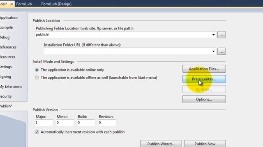Open the Form1.vb [Design] tab

[56, 4]
